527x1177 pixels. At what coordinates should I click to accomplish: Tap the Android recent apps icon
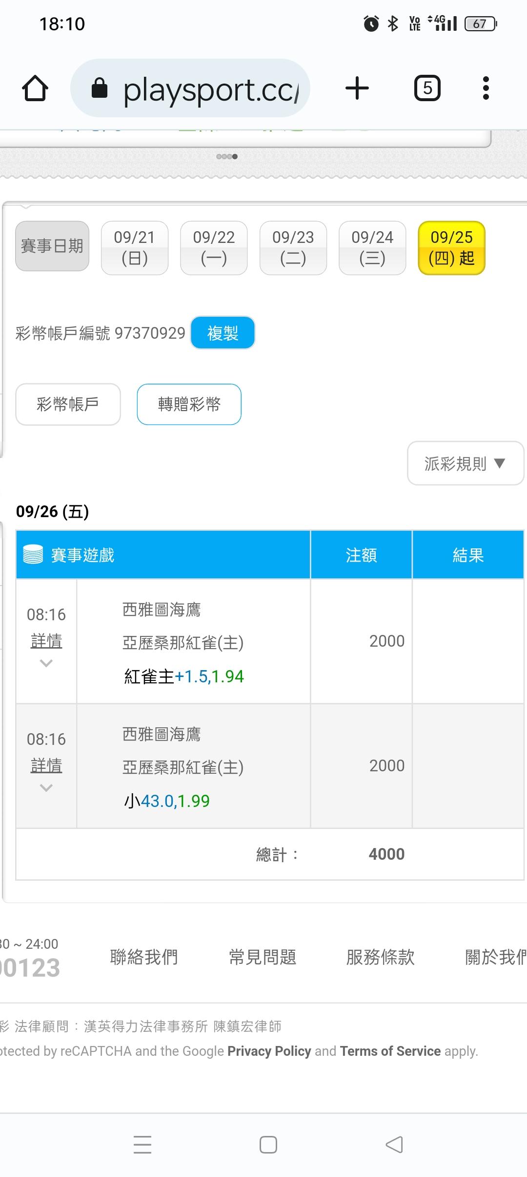(142, 1144)
